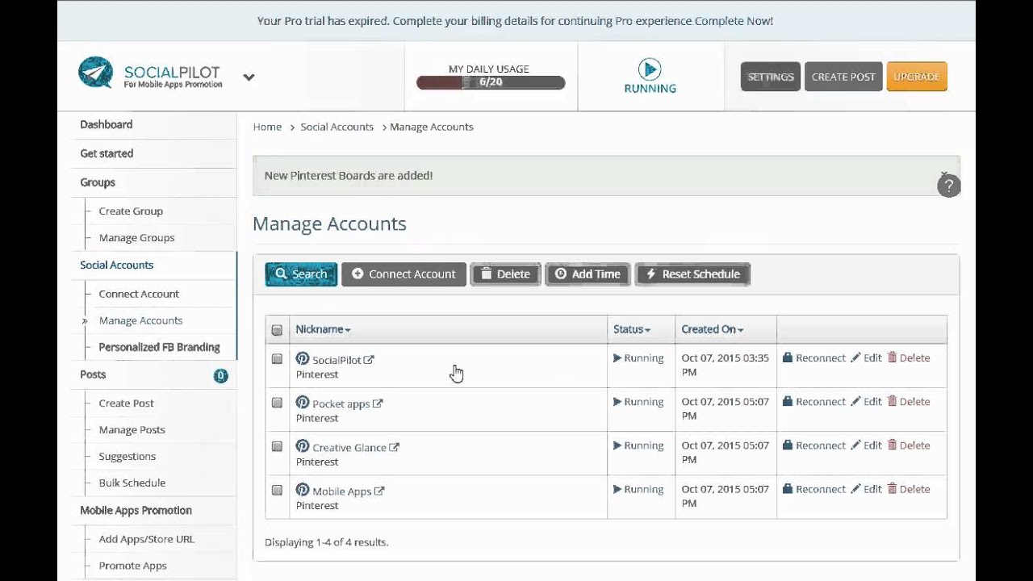Image resolution: width=1033 pixels, height=581 pixels.
Task: Open Get started in the sidebar
Action: tap(107, 153)
